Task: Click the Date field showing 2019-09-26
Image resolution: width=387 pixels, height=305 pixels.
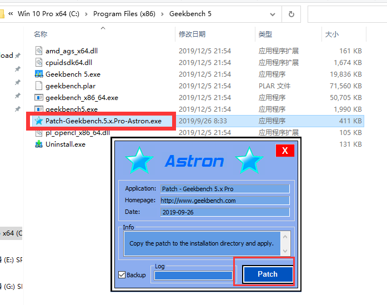Action: point(225,212)
